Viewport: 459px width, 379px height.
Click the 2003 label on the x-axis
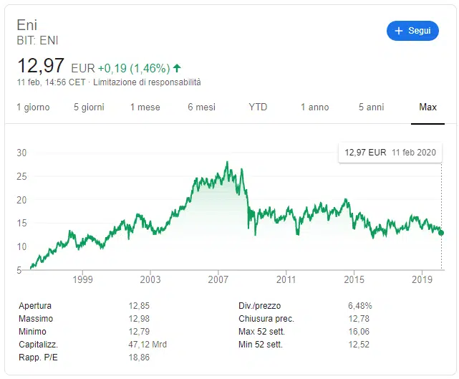pos(150,279)
